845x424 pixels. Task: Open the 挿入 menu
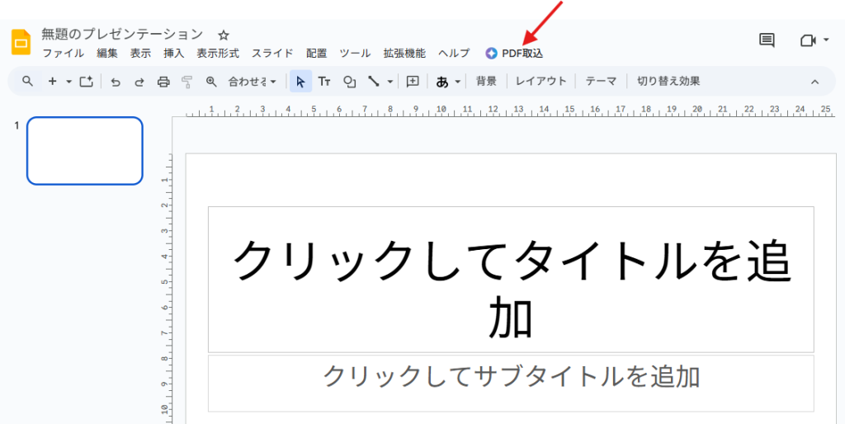[x=173, y=54]
